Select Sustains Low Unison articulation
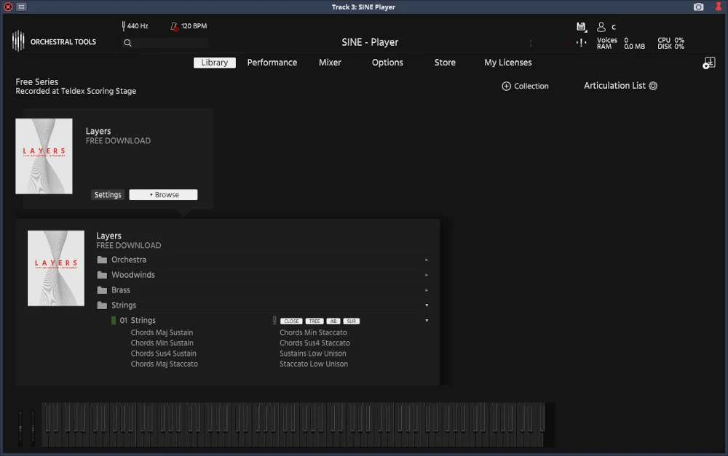The width and height of the screenshot is (728, 456). 312,353
